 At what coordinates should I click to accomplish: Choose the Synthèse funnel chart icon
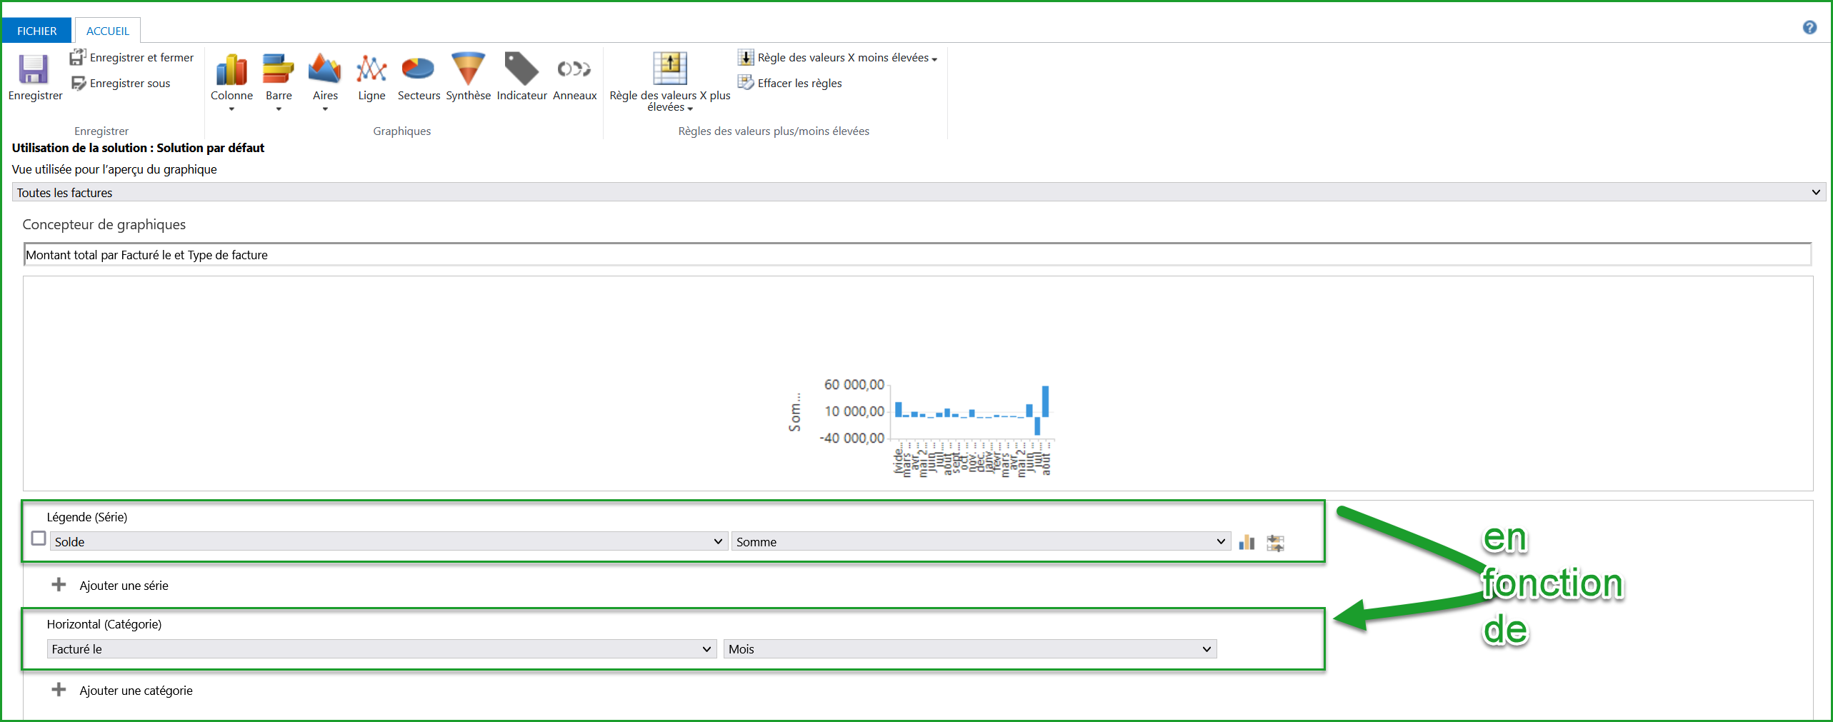point(468,70)
